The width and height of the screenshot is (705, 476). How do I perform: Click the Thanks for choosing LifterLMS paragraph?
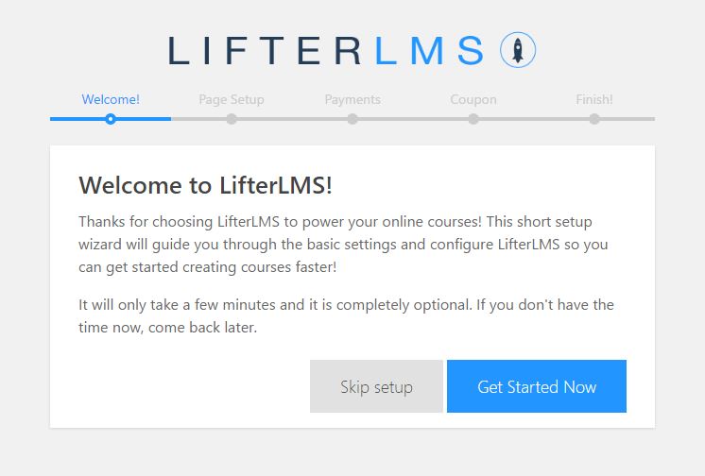343,244
